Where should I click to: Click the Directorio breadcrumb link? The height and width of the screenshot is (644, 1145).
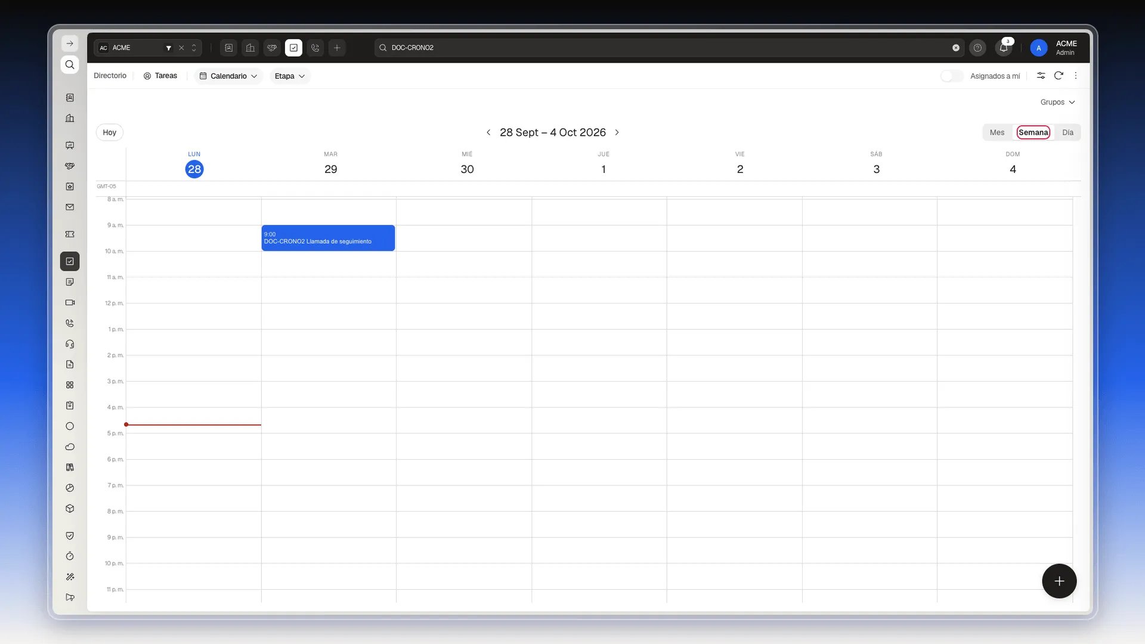(x=110, y=76)
